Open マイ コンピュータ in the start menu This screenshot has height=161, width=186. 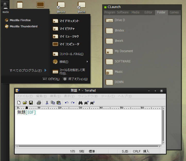[66, 44]
